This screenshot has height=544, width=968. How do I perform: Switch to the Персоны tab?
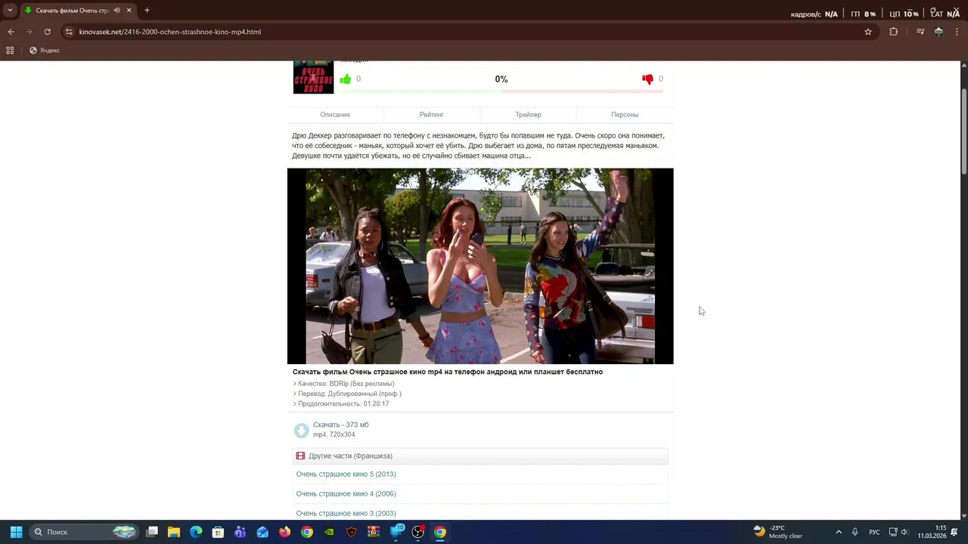625,115
